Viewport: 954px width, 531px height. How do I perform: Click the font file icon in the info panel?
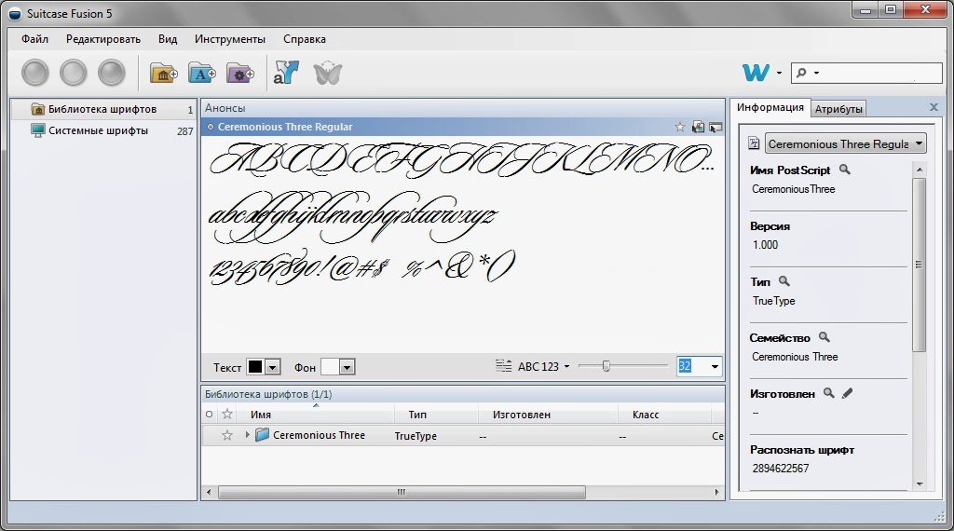click(754, 143)
